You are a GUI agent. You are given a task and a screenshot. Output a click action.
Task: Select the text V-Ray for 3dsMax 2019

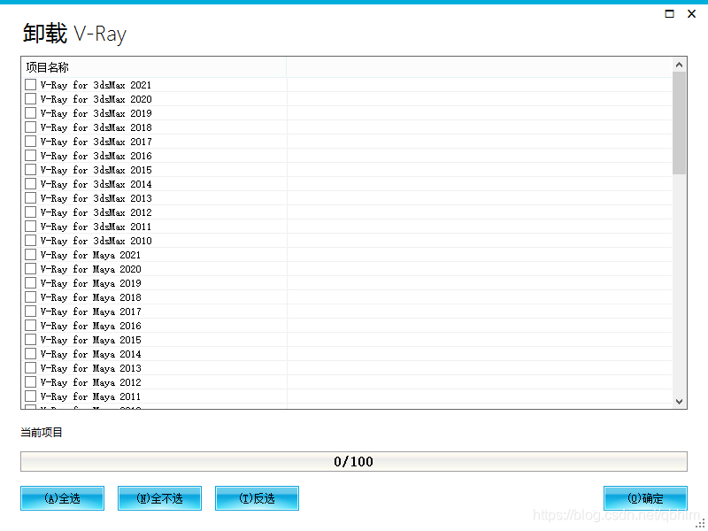tap(96, 113)
